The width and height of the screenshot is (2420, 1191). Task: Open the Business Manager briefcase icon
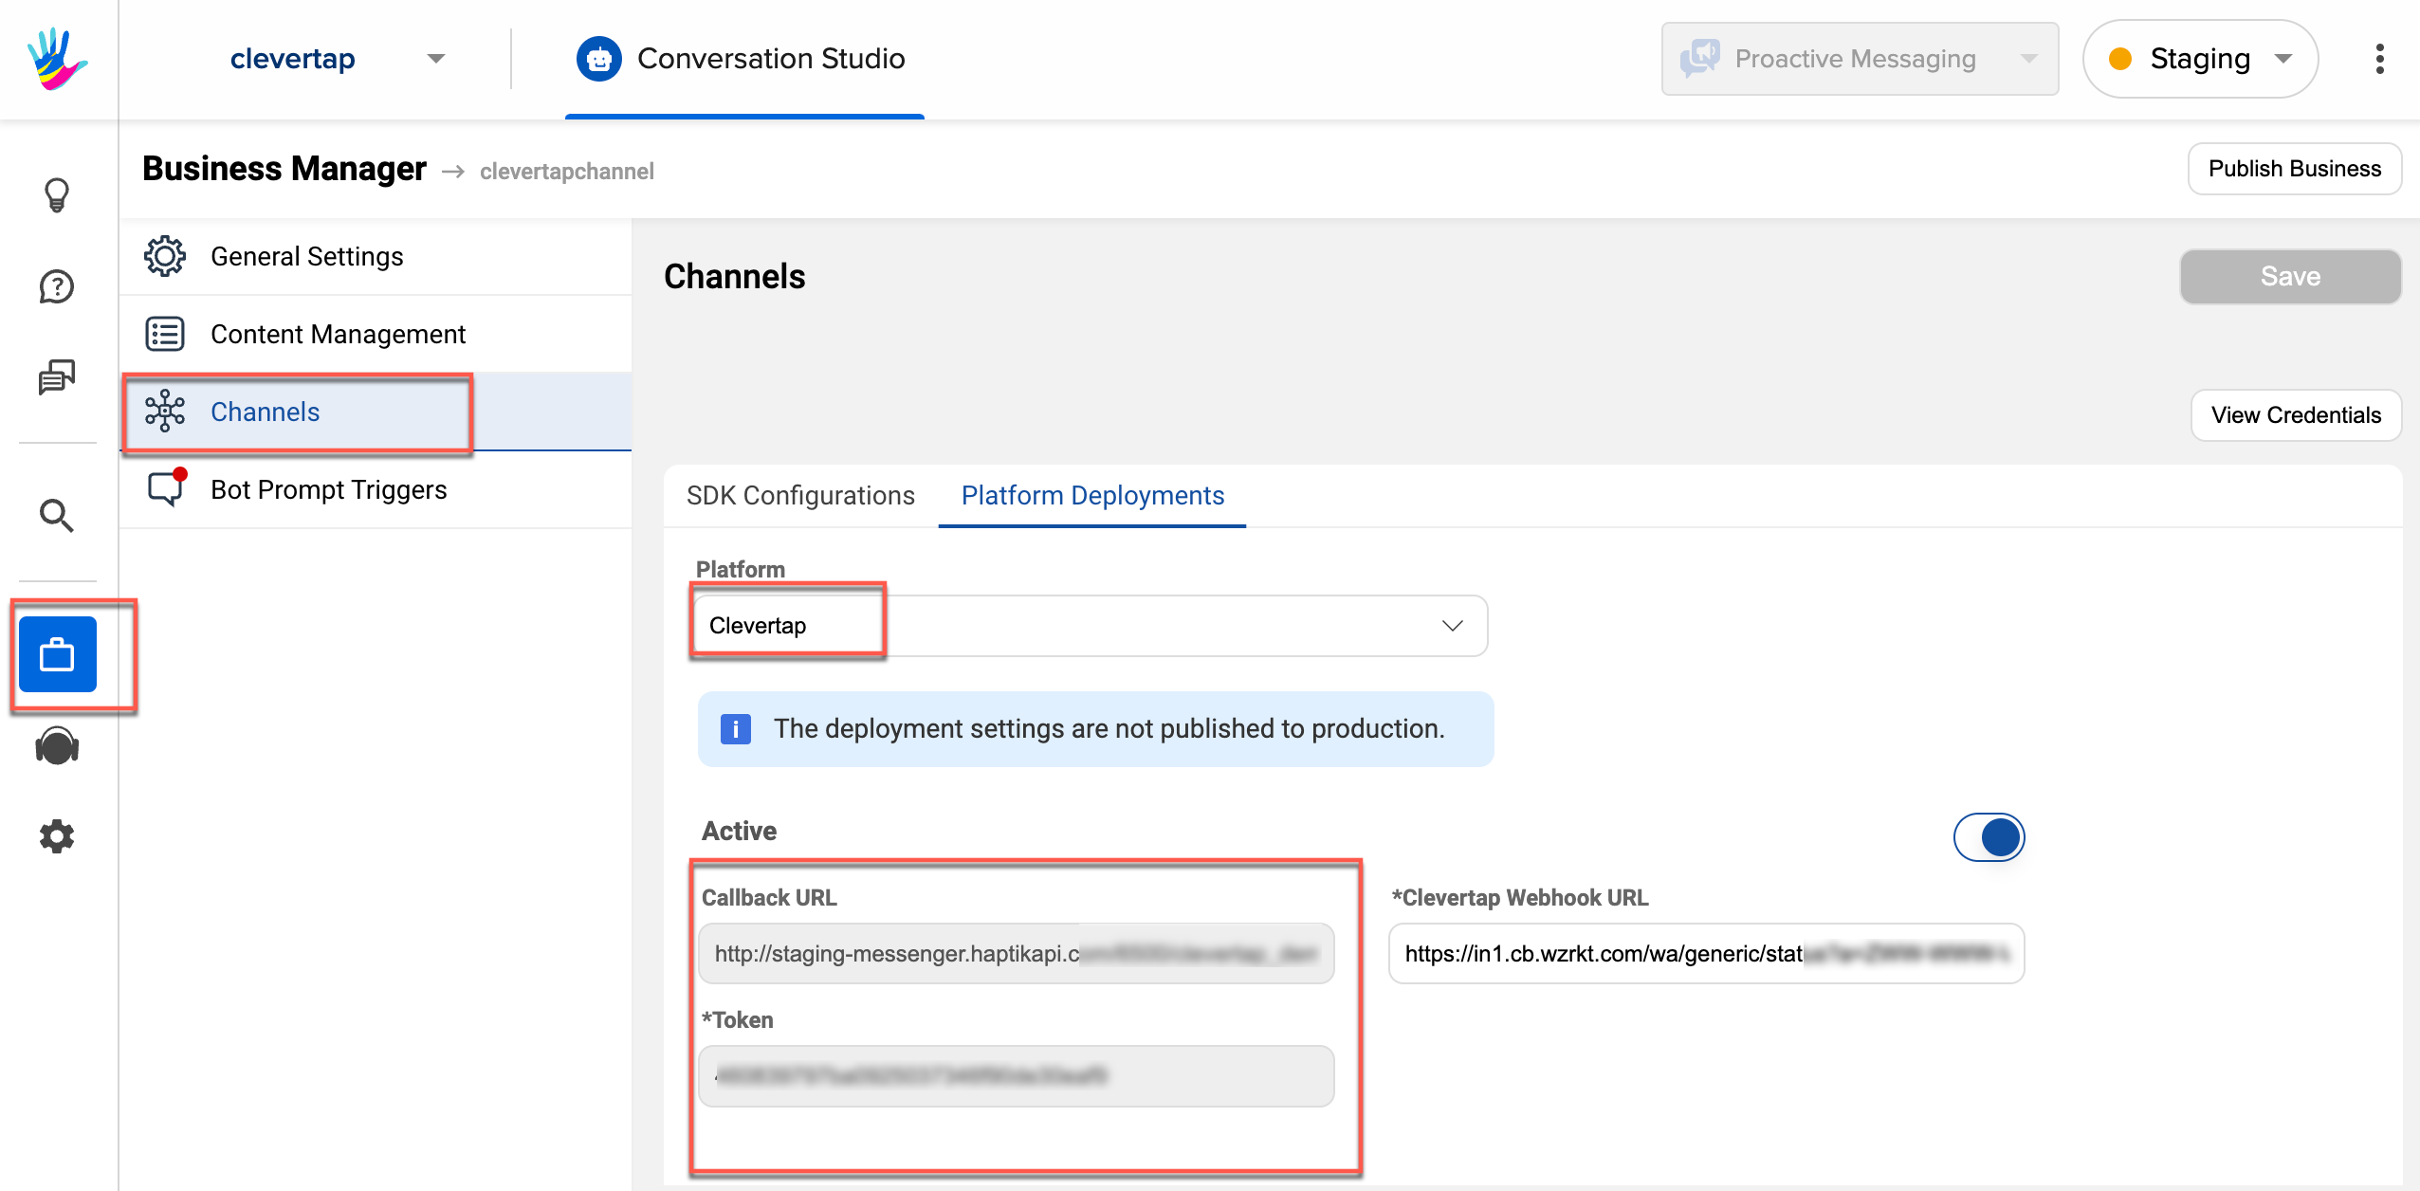tap(58, 654)
